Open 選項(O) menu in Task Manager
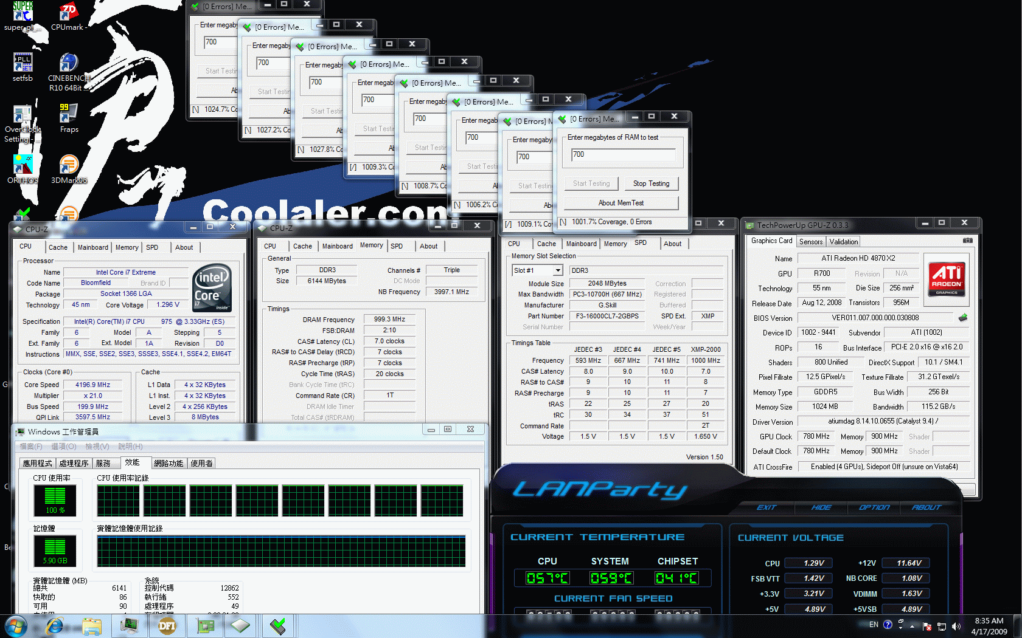The image size is (1022, 638). click(63, 447)
